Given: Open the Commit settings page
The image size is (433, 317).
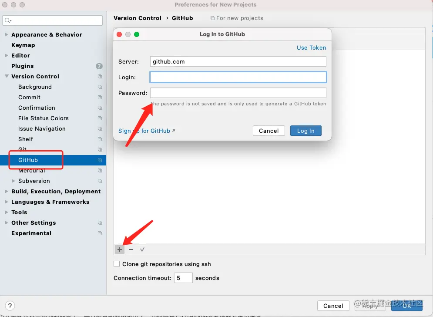Looking at the screenshot, I should [x=29, y=97].
